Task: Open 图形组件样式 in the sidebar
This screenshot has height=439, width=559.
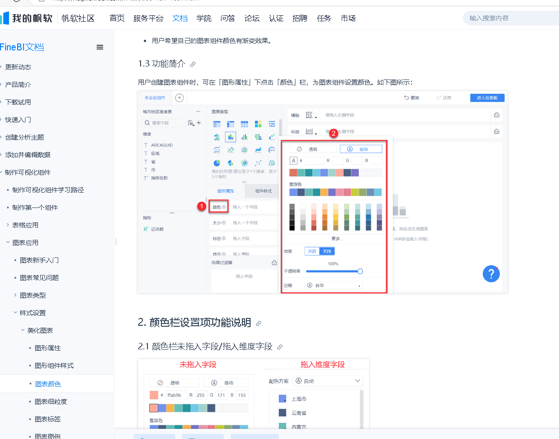Action: pyautogui.click(x=54, y=366)
